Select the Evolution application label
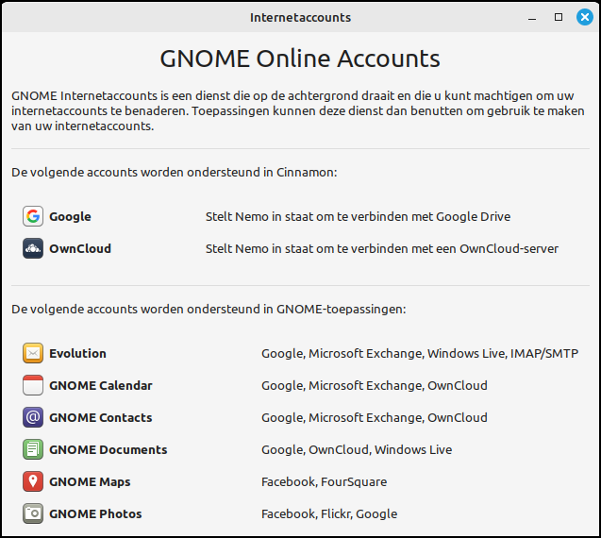601x538 pixels. [x=77, y=353]
